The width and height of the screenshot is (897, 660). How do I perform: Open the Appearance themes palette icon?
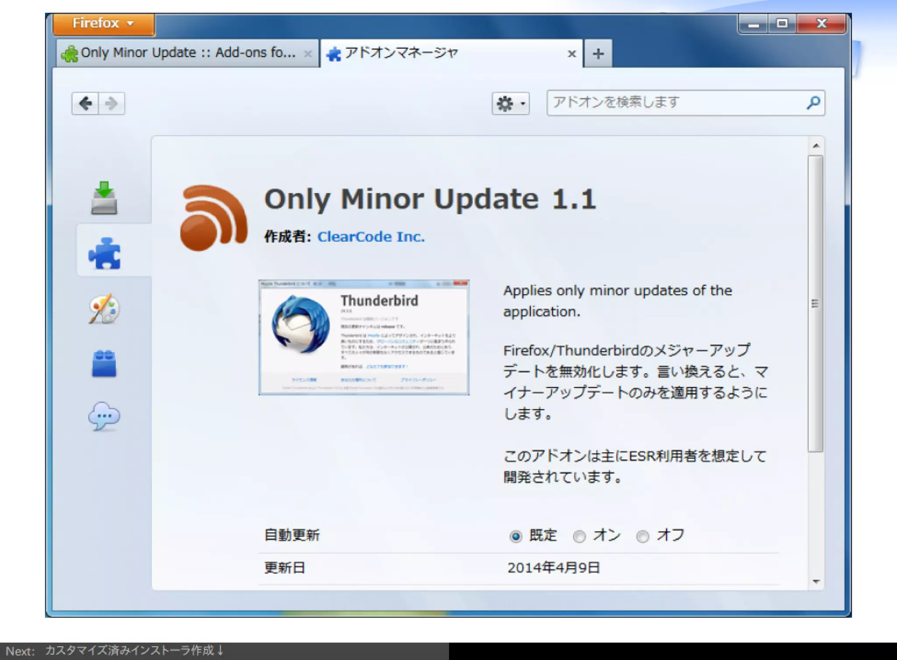pos(104,309)
